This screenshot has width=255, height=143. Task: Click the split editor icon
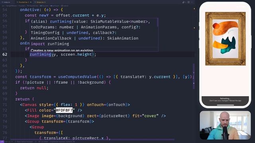[188, 2]
